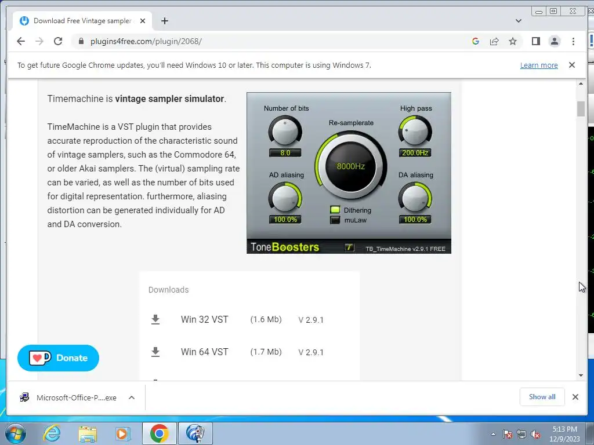Close the Download Free Vintage sampler tab
The width and height of the screenshot is (594, 445).
pos(143,21)
